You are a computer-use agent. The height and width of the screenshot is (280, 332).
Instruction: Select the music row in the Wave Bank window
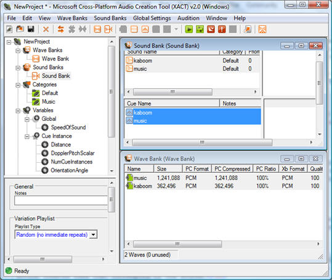point(224,178)
